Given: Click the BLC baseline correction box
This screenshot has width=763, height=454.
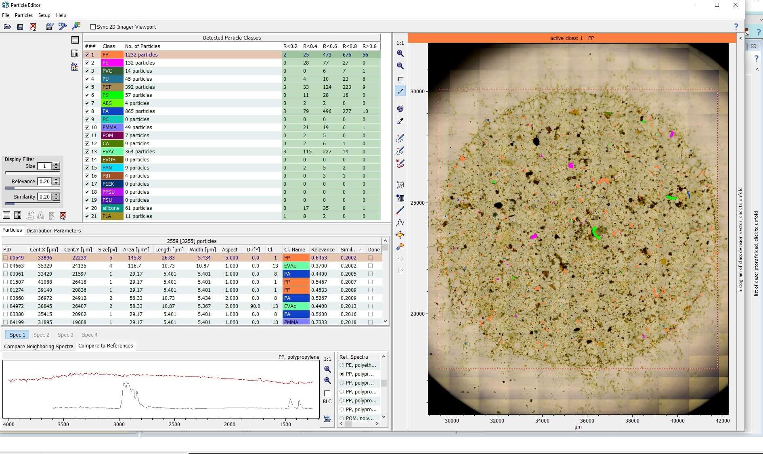Looking at the screenshot, I should coord(327,393).
